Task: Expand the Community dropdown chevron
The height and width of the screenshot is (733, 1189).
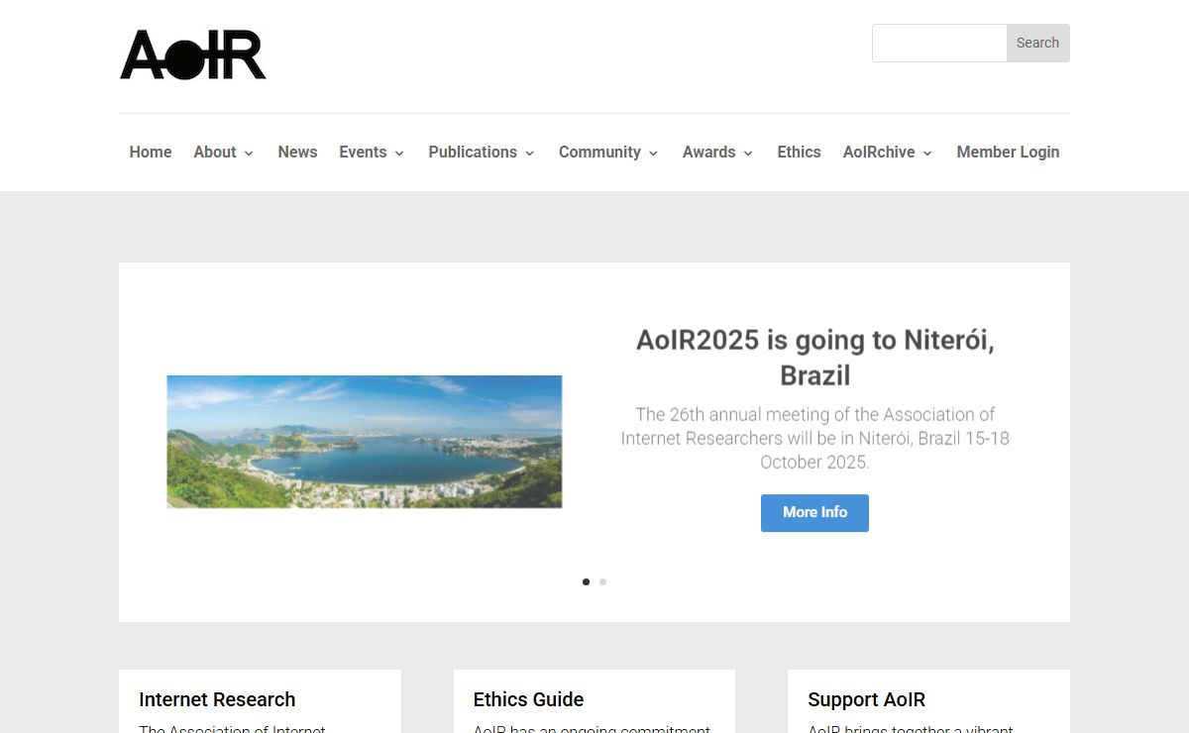Action: click(653, 153)
